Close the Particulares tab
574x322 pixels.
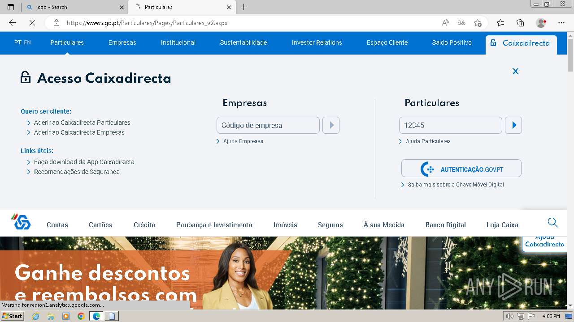[x=229, y=7]
